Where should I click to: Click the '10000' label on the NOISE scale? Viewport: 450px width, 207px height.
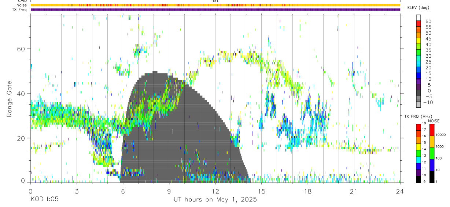441,135
